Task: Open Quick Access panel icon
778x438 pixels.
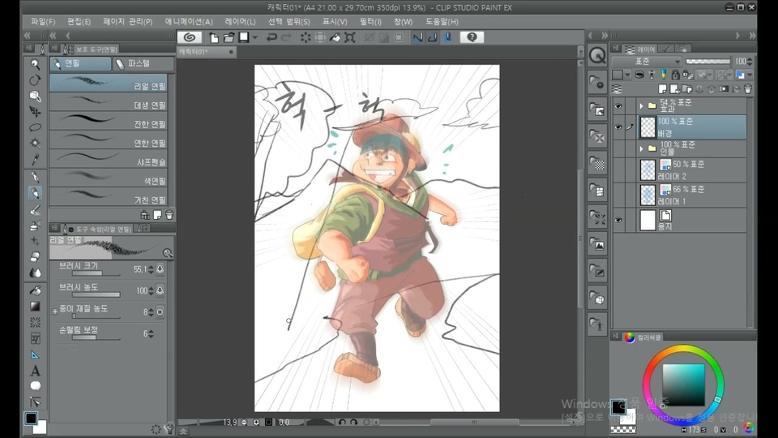Action: coord(597,56)
